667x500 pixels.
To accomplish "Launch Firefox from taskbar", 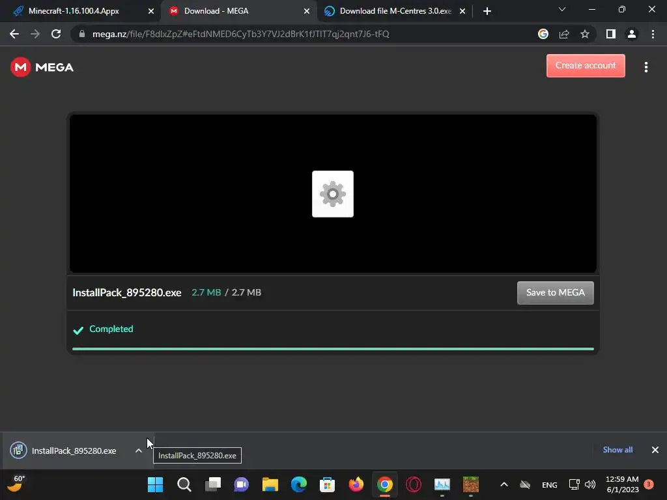I will click(356, 484).
